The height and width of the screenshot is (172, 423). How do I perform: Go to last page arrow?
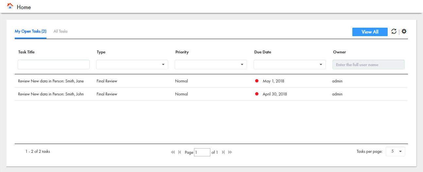[x=230, y=152]
